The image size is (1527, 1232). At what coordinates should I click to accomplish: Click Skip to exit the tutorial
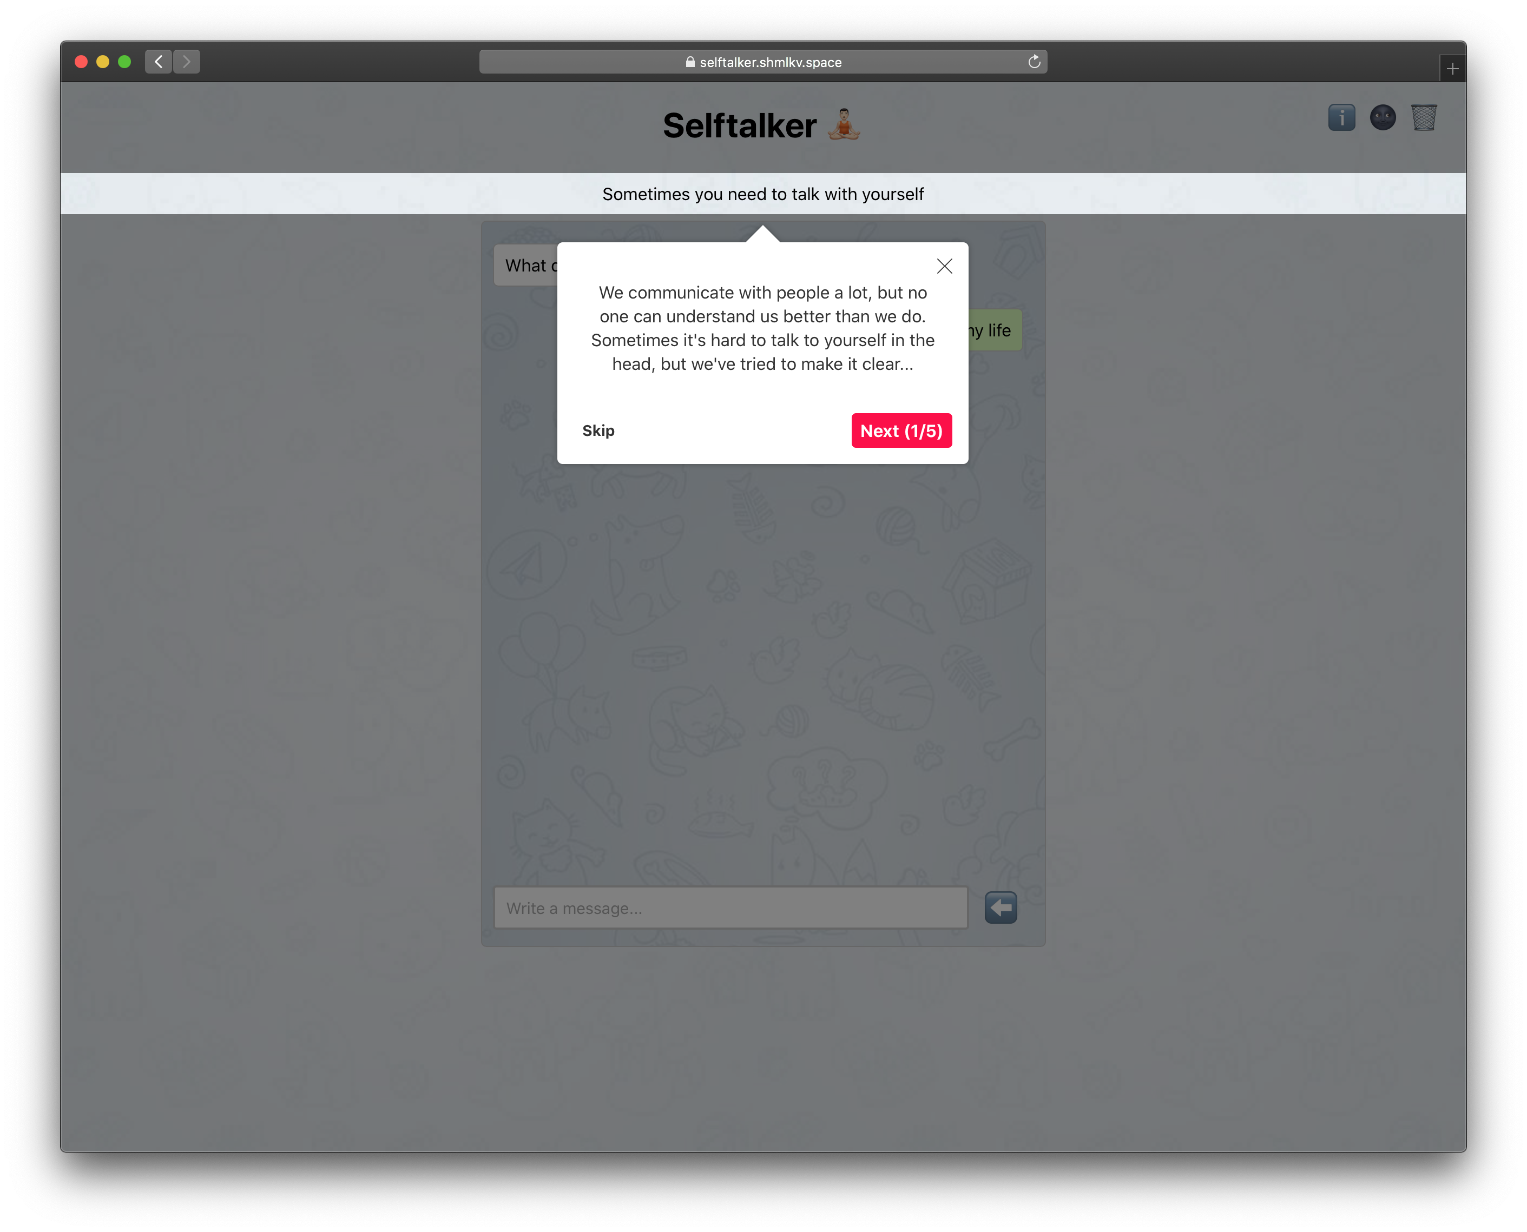598,430
